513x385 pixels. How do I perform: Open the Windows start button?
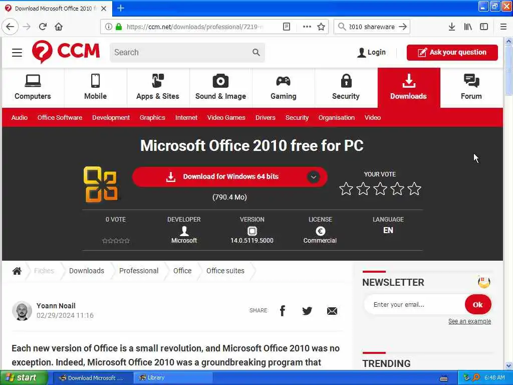click(24, 378)
